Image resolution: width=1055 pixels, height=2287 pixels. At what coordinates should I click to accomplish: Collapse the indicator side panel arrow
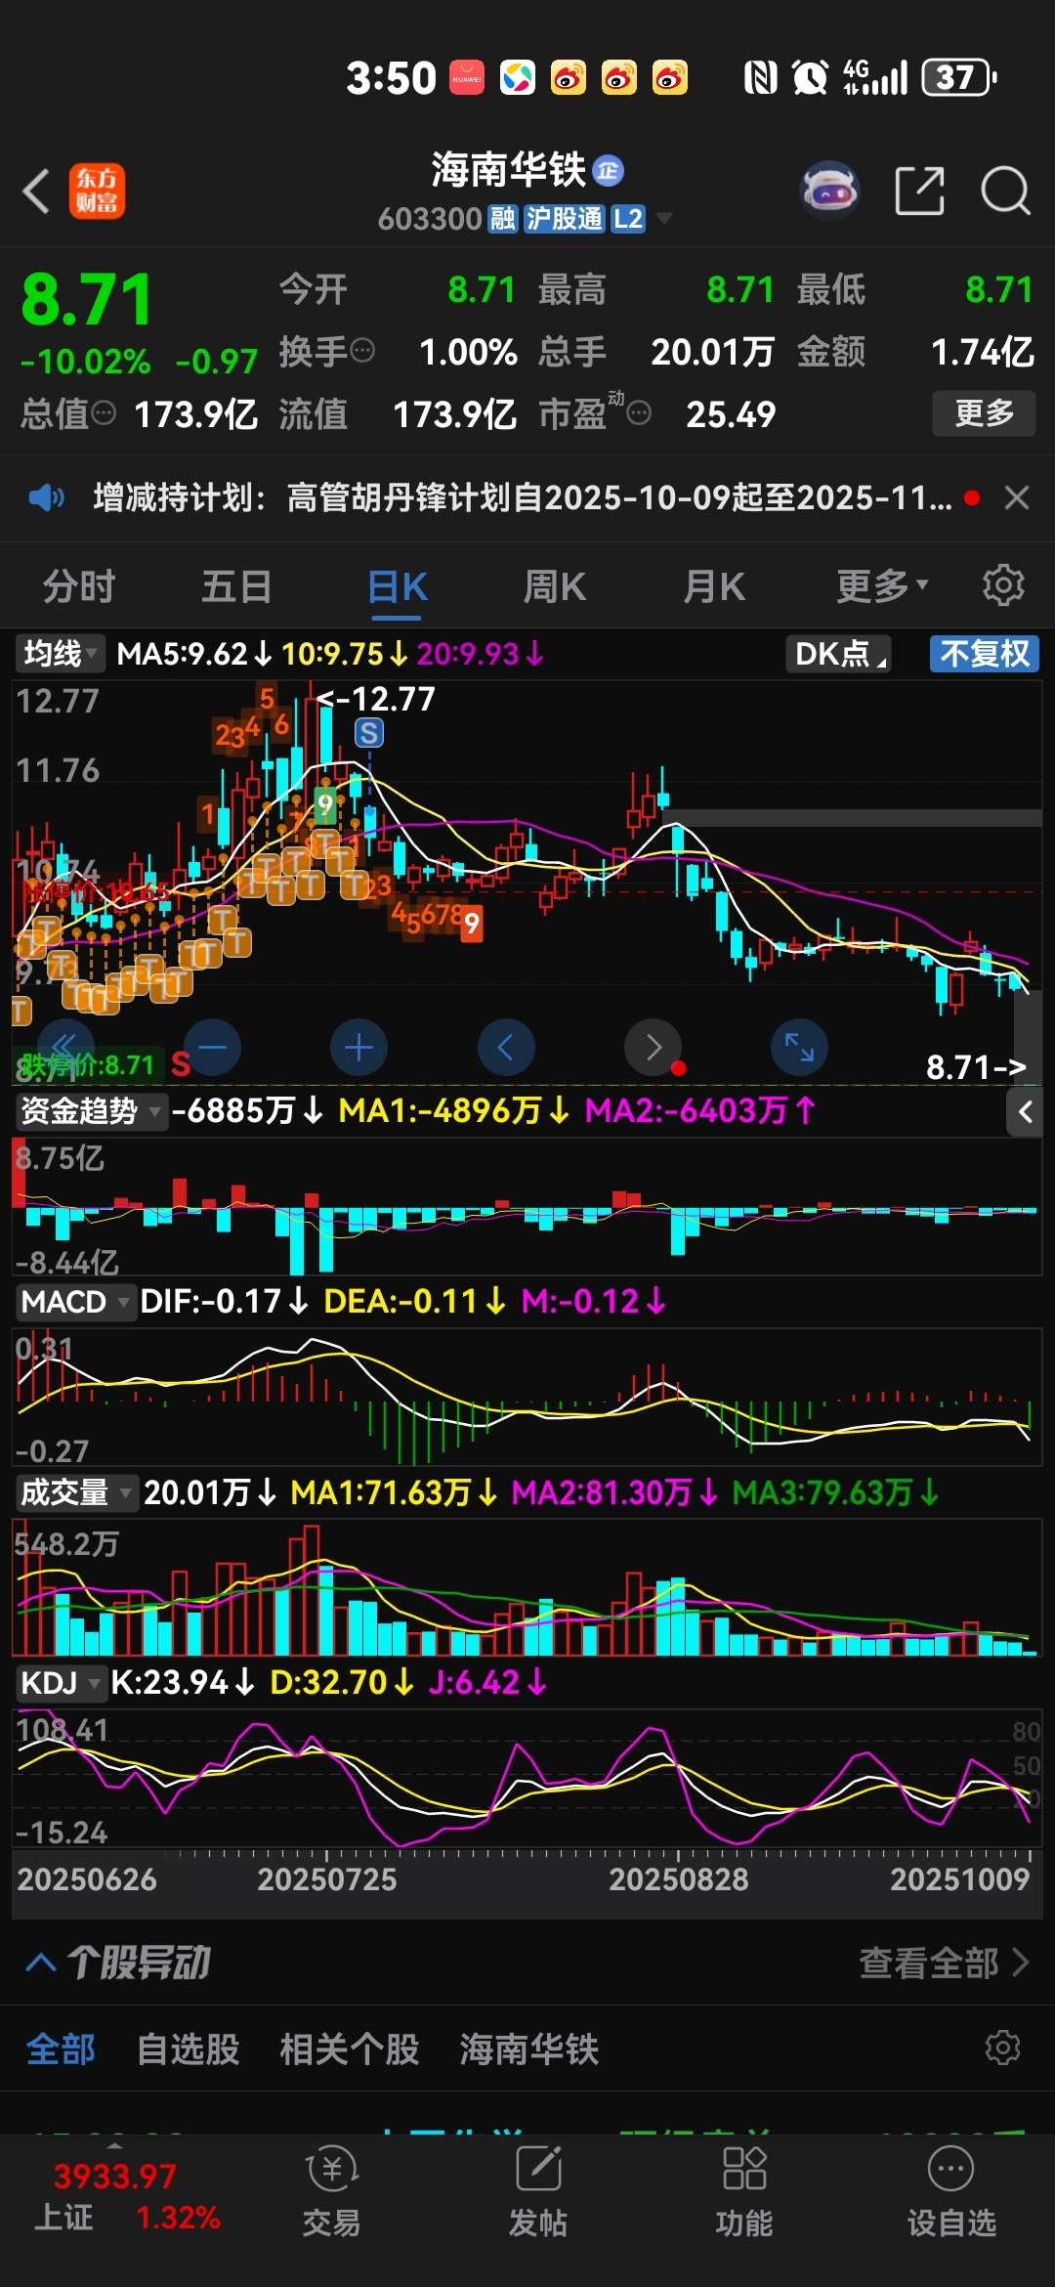coord(1025,1111)
